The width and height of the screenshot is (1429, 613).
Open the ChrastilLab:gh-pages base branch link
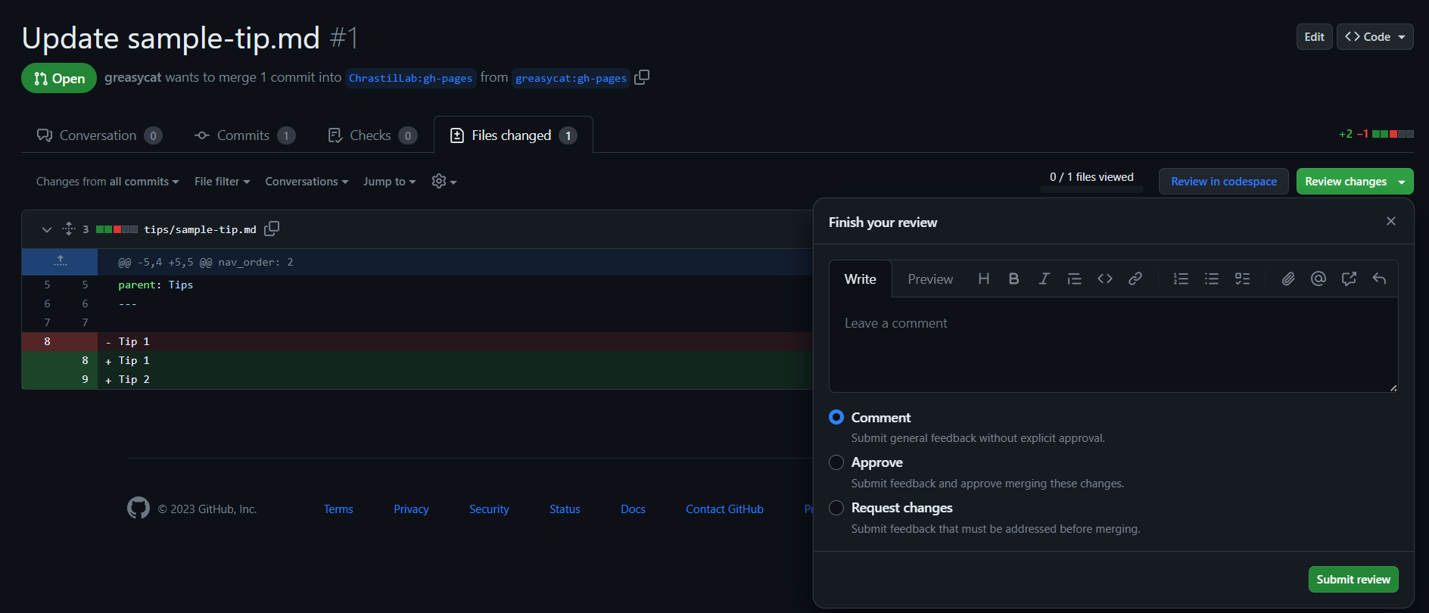[410, 78]
